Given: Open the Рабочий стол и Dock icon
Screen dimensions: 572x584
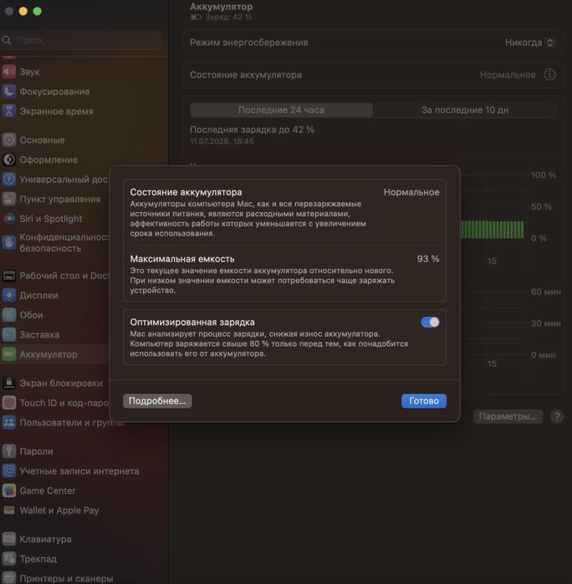Looking at the screenshot, I should [9, 276].
